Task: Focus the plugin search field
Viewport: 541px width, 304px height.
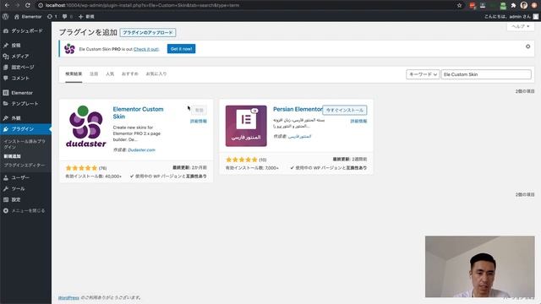Action: coord(486,74)
